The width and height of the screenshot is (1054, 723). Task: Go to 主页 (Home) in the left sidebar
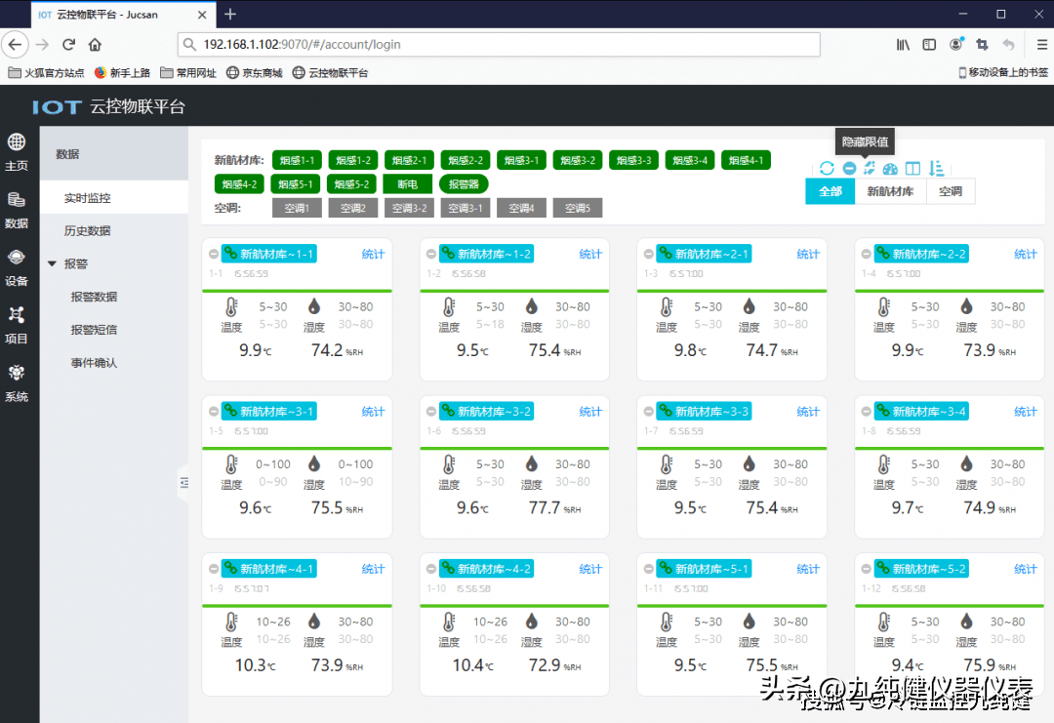click(x=17, y=153)
